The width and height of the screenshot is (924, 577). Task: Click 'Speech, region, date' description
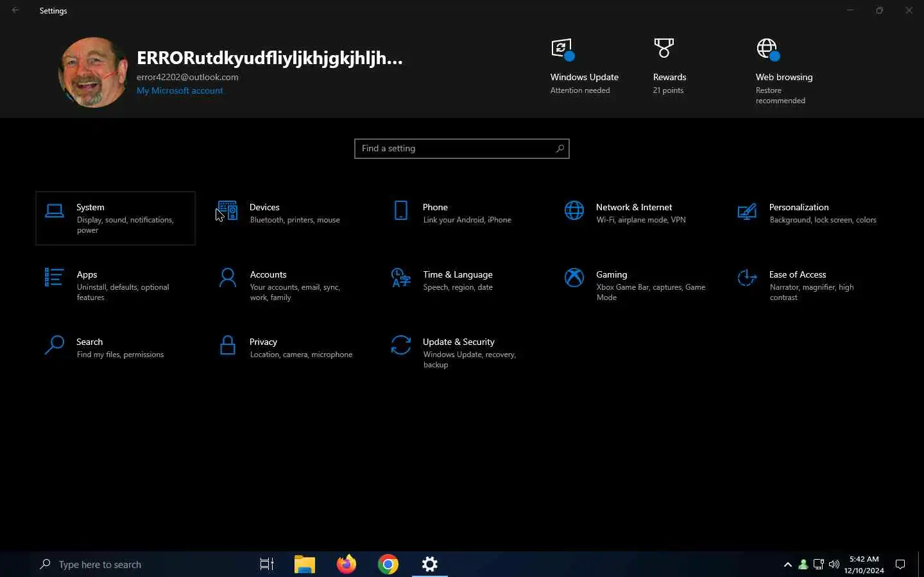pyautogui.click(x=458, y=287)
